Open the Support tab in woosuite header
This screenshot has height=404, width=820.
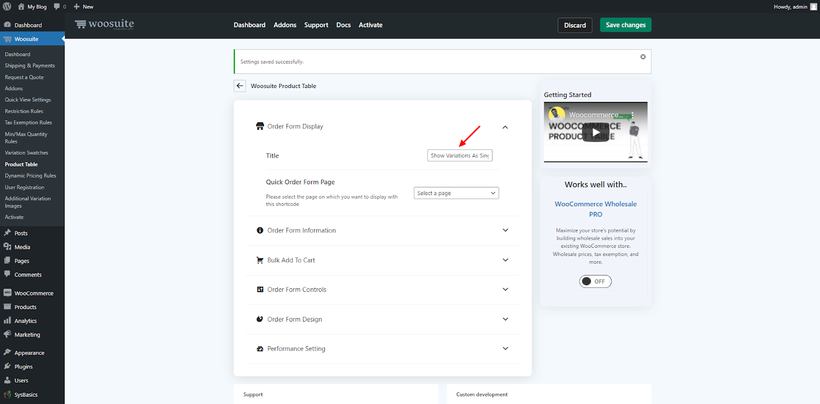tap(316, 25)
